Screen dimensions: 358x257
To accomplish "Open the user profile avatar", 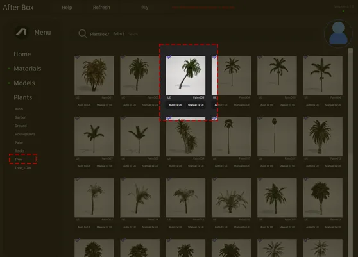I will coord(338,33).
